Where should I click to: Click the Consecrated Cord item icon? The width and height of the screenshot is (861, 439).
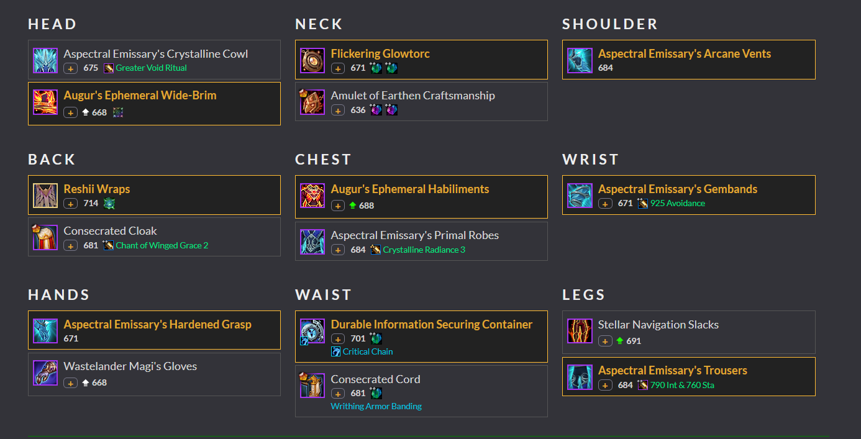click(x=312, y=386)
